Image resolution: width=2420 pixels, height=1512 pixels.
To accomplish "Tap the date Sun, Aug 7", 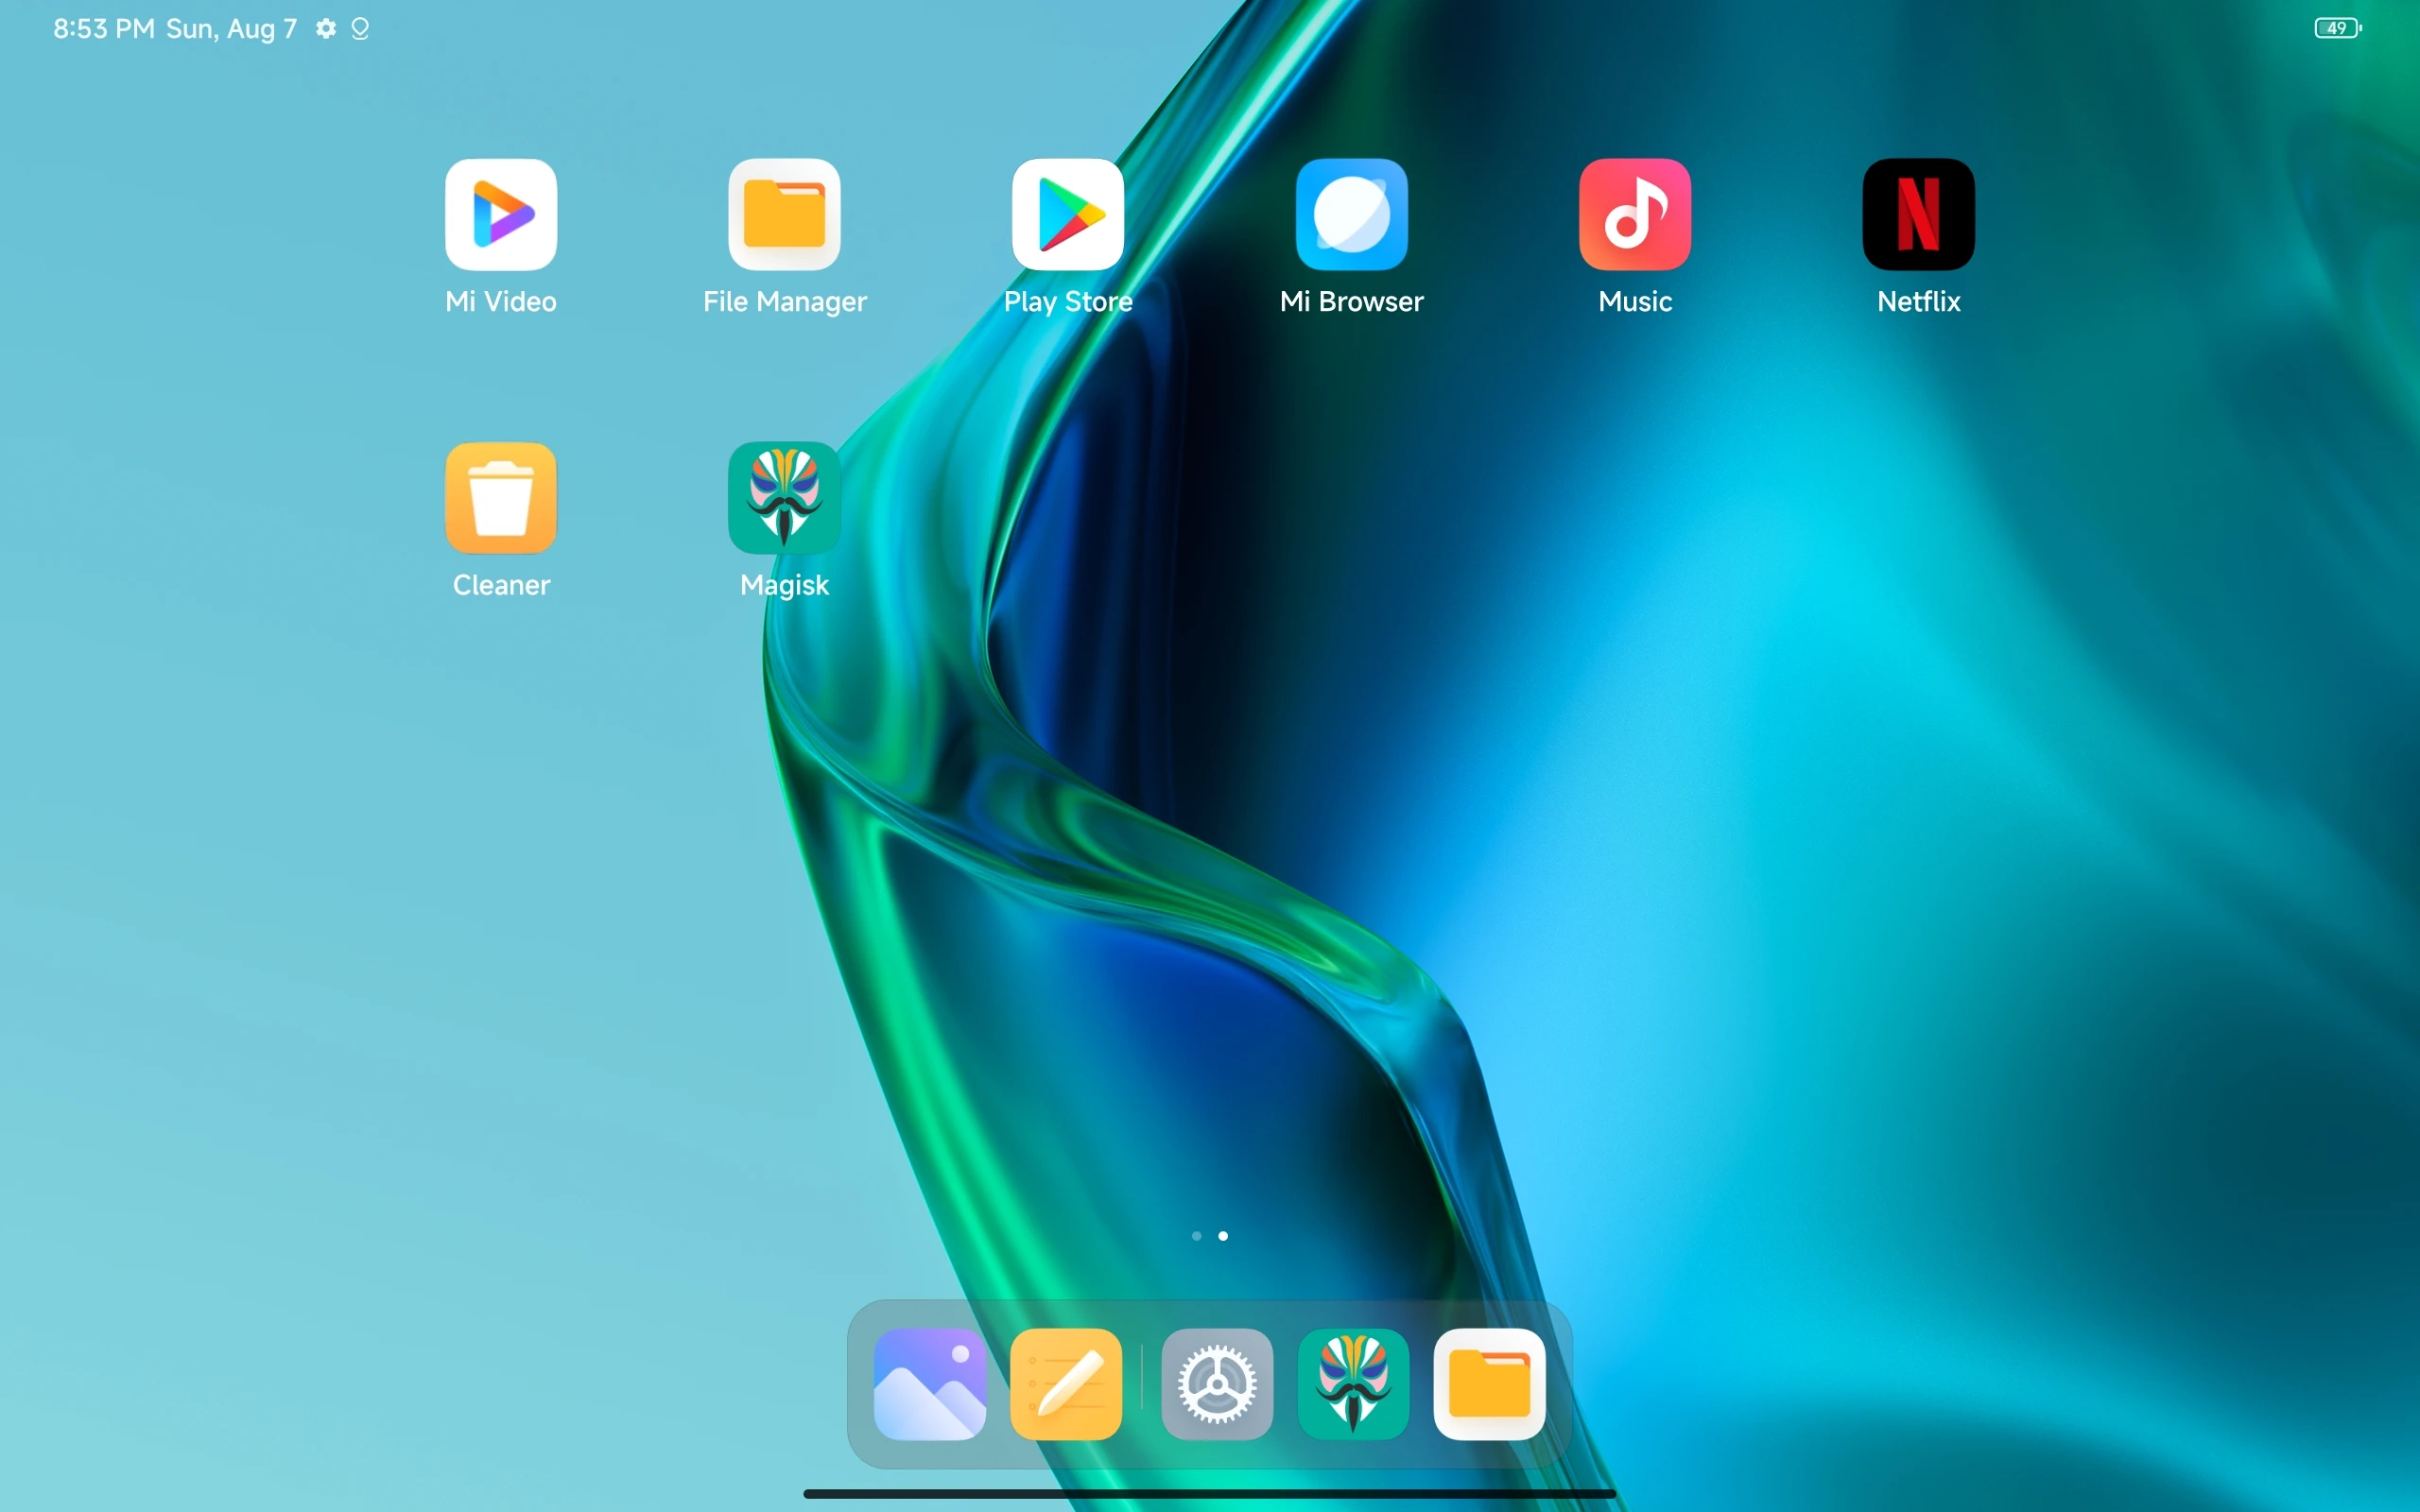I will [x=231, y=29].
